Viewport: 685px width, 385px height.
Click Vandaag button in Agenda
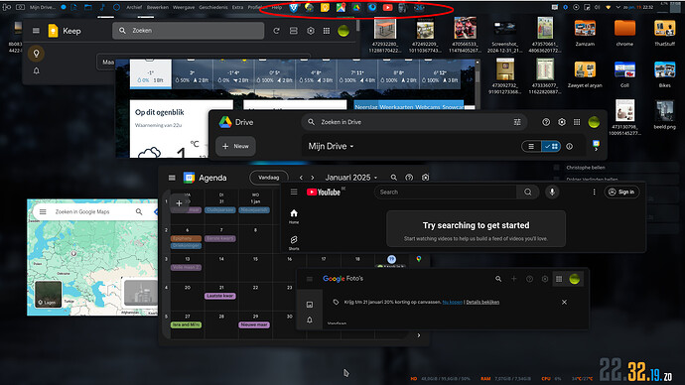coord(269,178)
